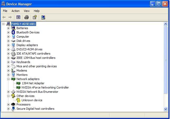This screenshot has height=119, width=170.
Task: Select the FAMILY-AD5E16B1 computer name
Action: click(24, 24)
